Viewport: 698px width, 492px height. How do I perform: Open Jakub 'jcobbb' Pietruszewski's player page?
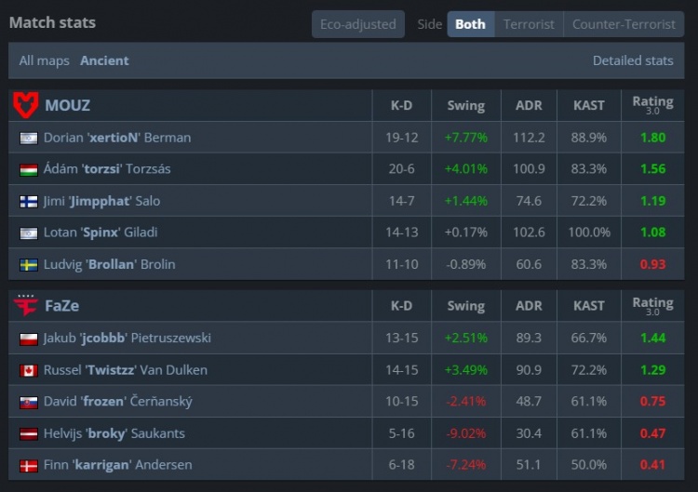point(127,338)
